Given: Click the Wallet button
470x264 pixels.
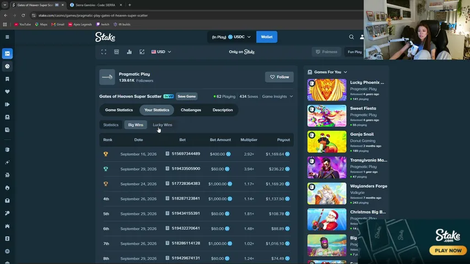Looking at the screenshot, I should click(267, 37).
